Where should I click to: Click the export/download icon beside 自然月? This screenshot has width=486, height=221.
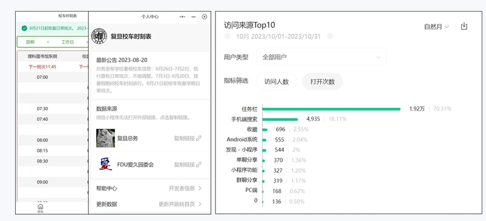point(463,26)
